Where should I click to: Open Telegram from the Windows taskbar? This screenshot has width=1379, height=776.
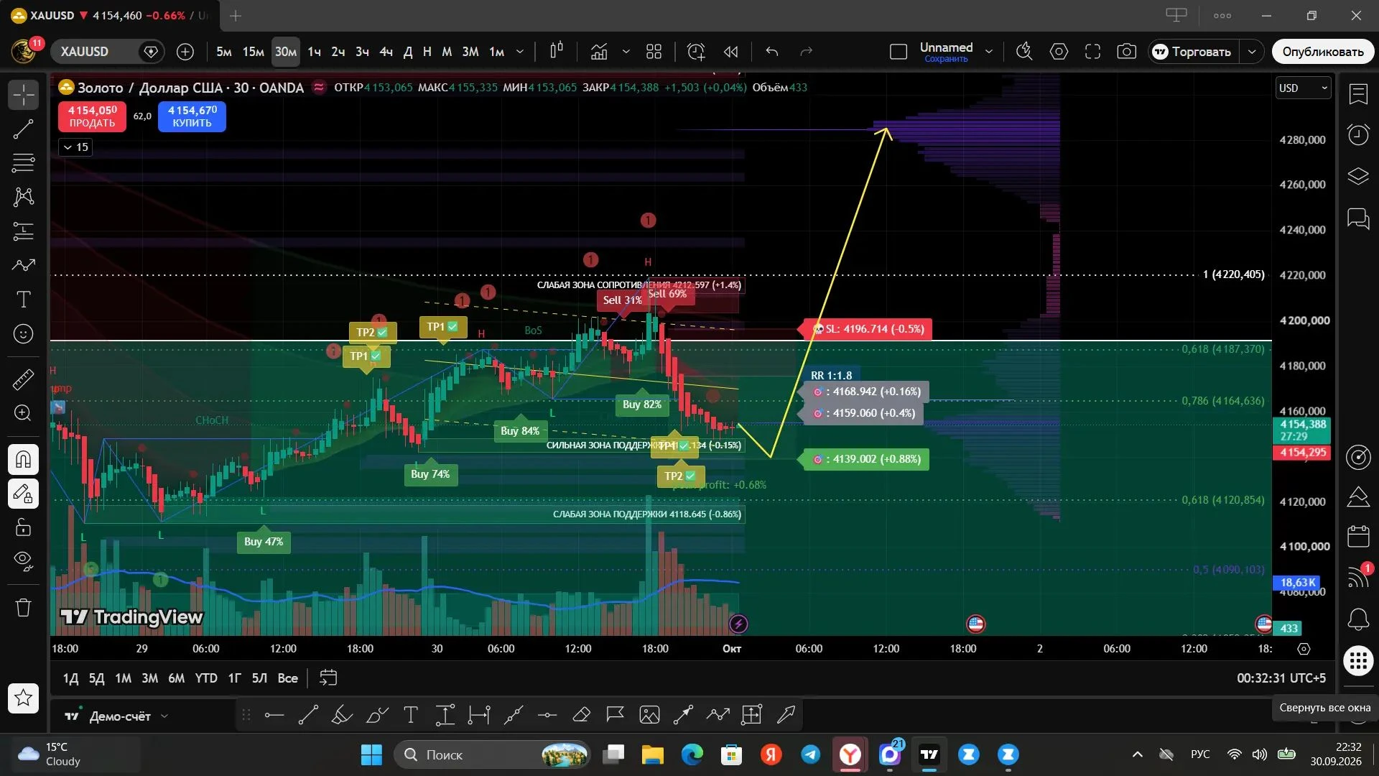coord(811,754)
